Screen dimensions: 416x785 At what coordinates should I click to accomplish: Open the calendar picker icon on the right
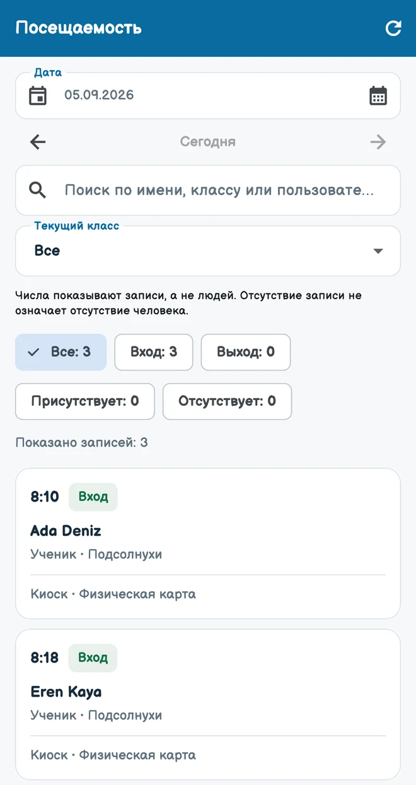[378, 95]
